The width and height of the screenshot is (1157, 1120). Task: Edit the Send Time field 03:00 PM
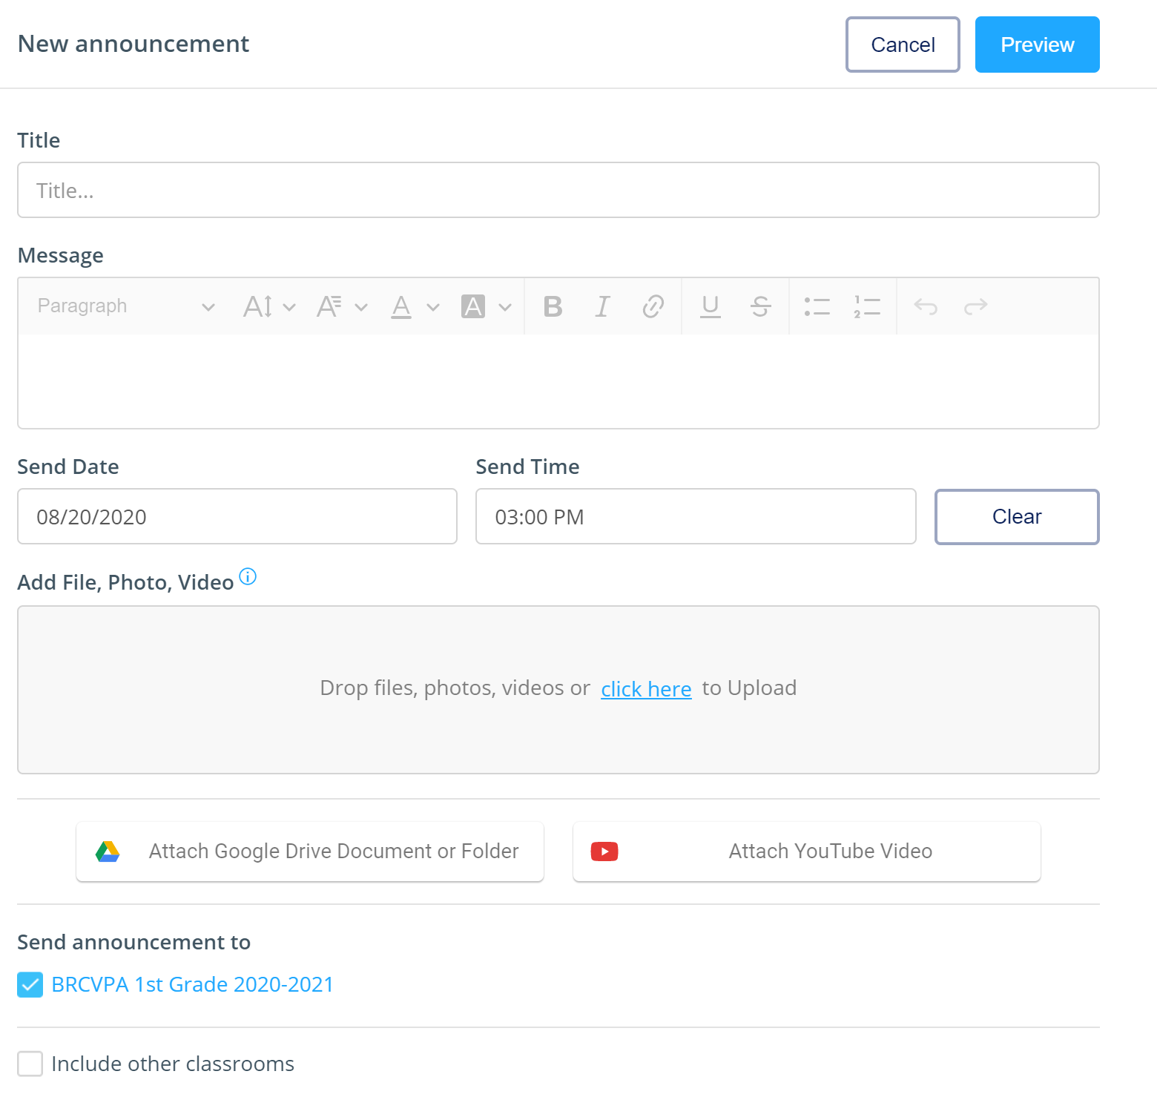pos(696,516)
